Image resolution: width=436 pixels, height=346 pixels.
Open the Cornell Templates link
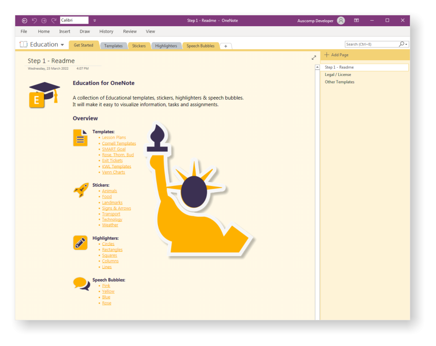tap(119, 144)
